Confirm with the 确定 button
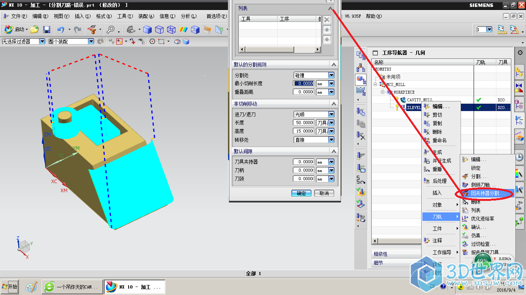The width and height of the screenshot is (526, 295). (301, 193)
